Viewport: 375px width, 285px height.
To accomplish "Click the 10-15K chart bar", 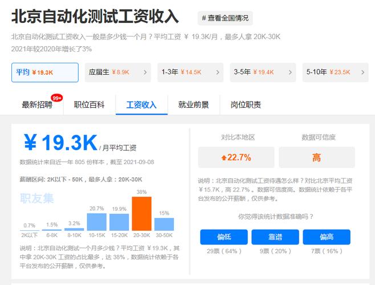I will tap(97, 222).
